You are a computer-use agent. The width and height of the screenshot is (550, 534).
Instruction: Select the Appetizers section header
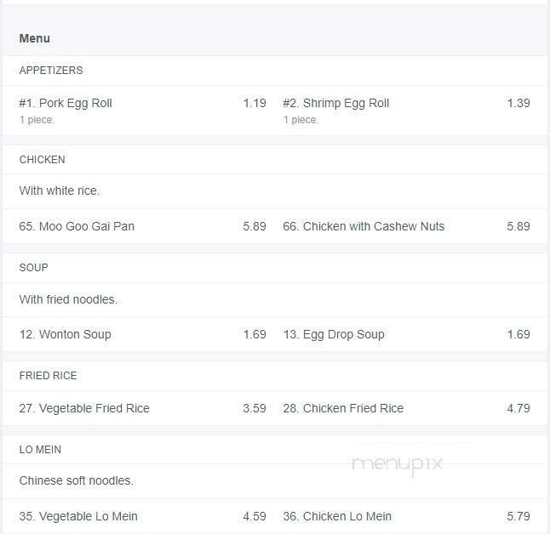pos(51,71)
